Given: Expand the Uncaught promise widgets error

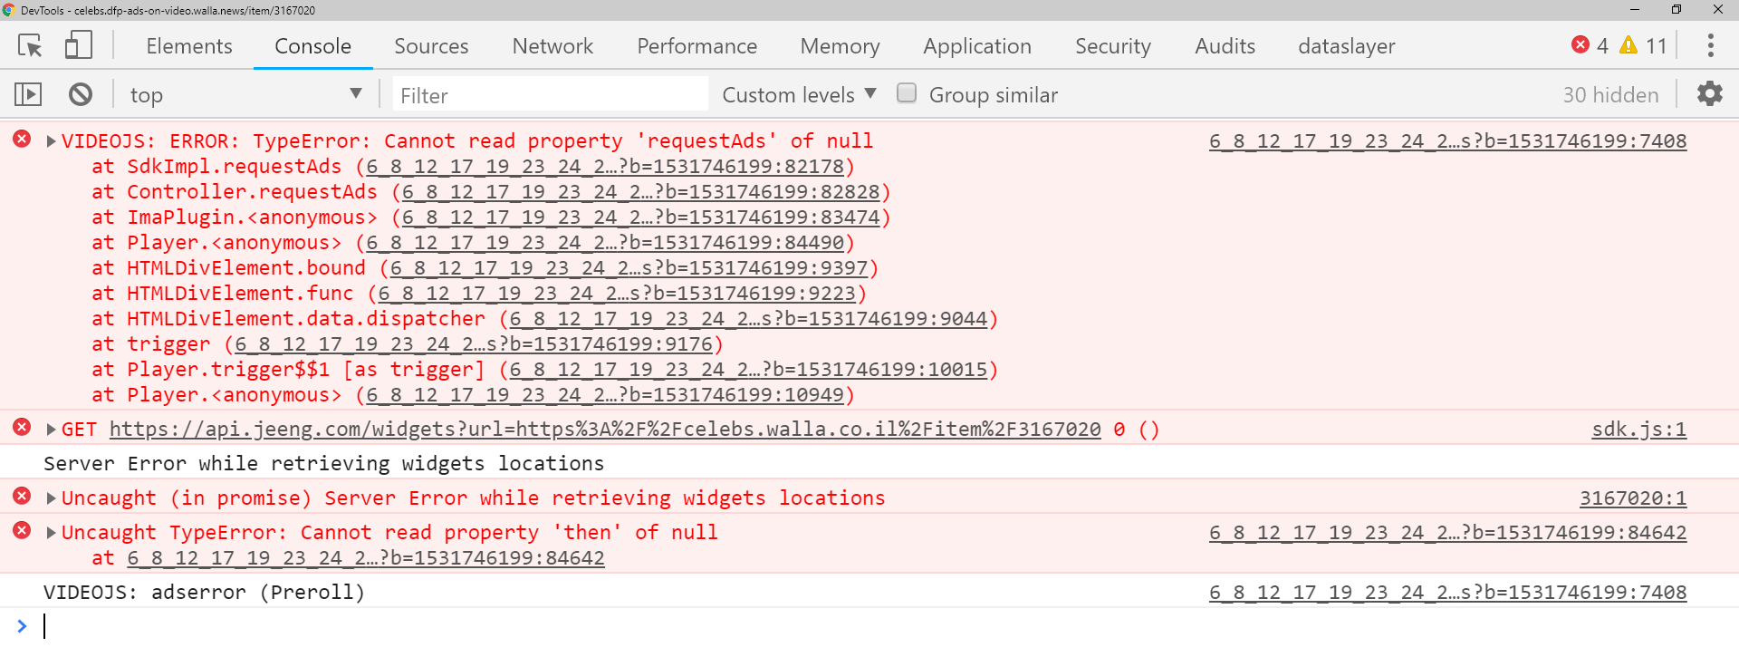Looking at the screenshot, I should click(51, 498).
